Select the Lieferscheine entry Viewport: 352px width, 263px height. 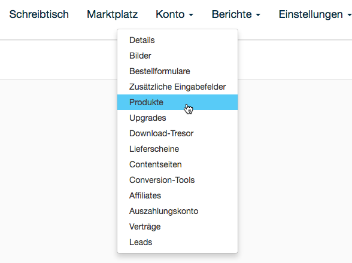pyautogui.click(x=177, y=149)
